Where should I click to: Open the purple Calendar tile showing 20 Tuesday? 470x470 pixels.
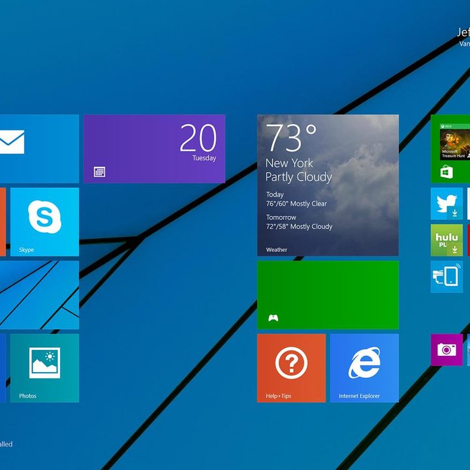[x=154, y=149]
